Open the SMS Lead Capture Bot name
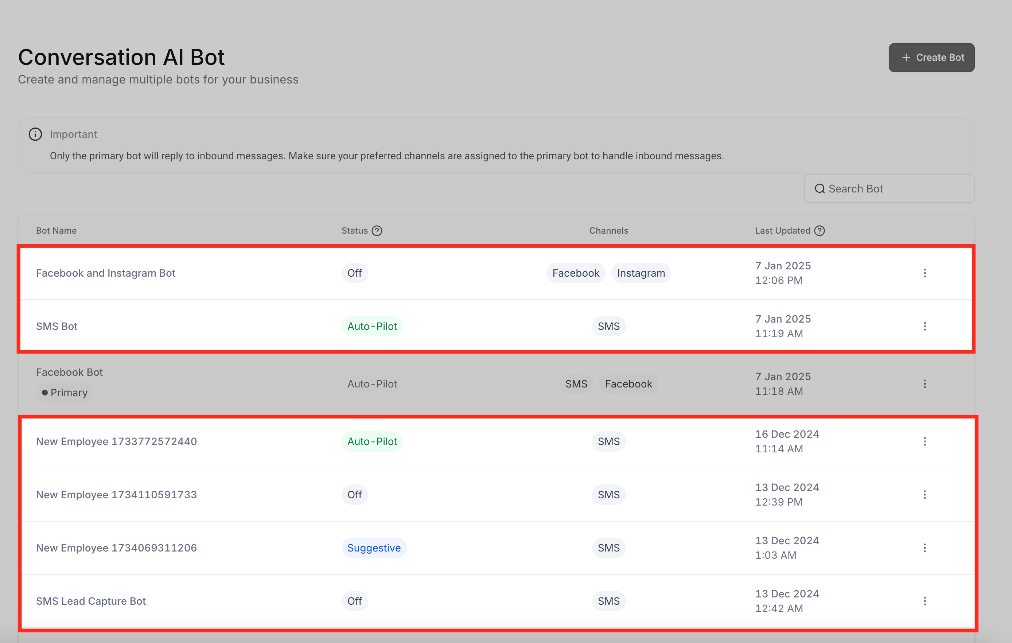 [x=91, y=601]
